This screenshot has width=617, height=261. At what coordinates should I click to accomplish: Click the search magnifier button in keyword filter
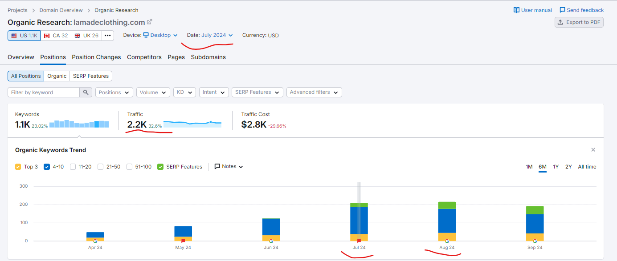coord(86,92)
